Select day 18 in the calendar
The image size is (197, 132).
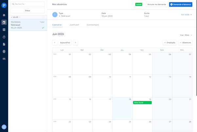pyautogui.click(x=122, y=108)
